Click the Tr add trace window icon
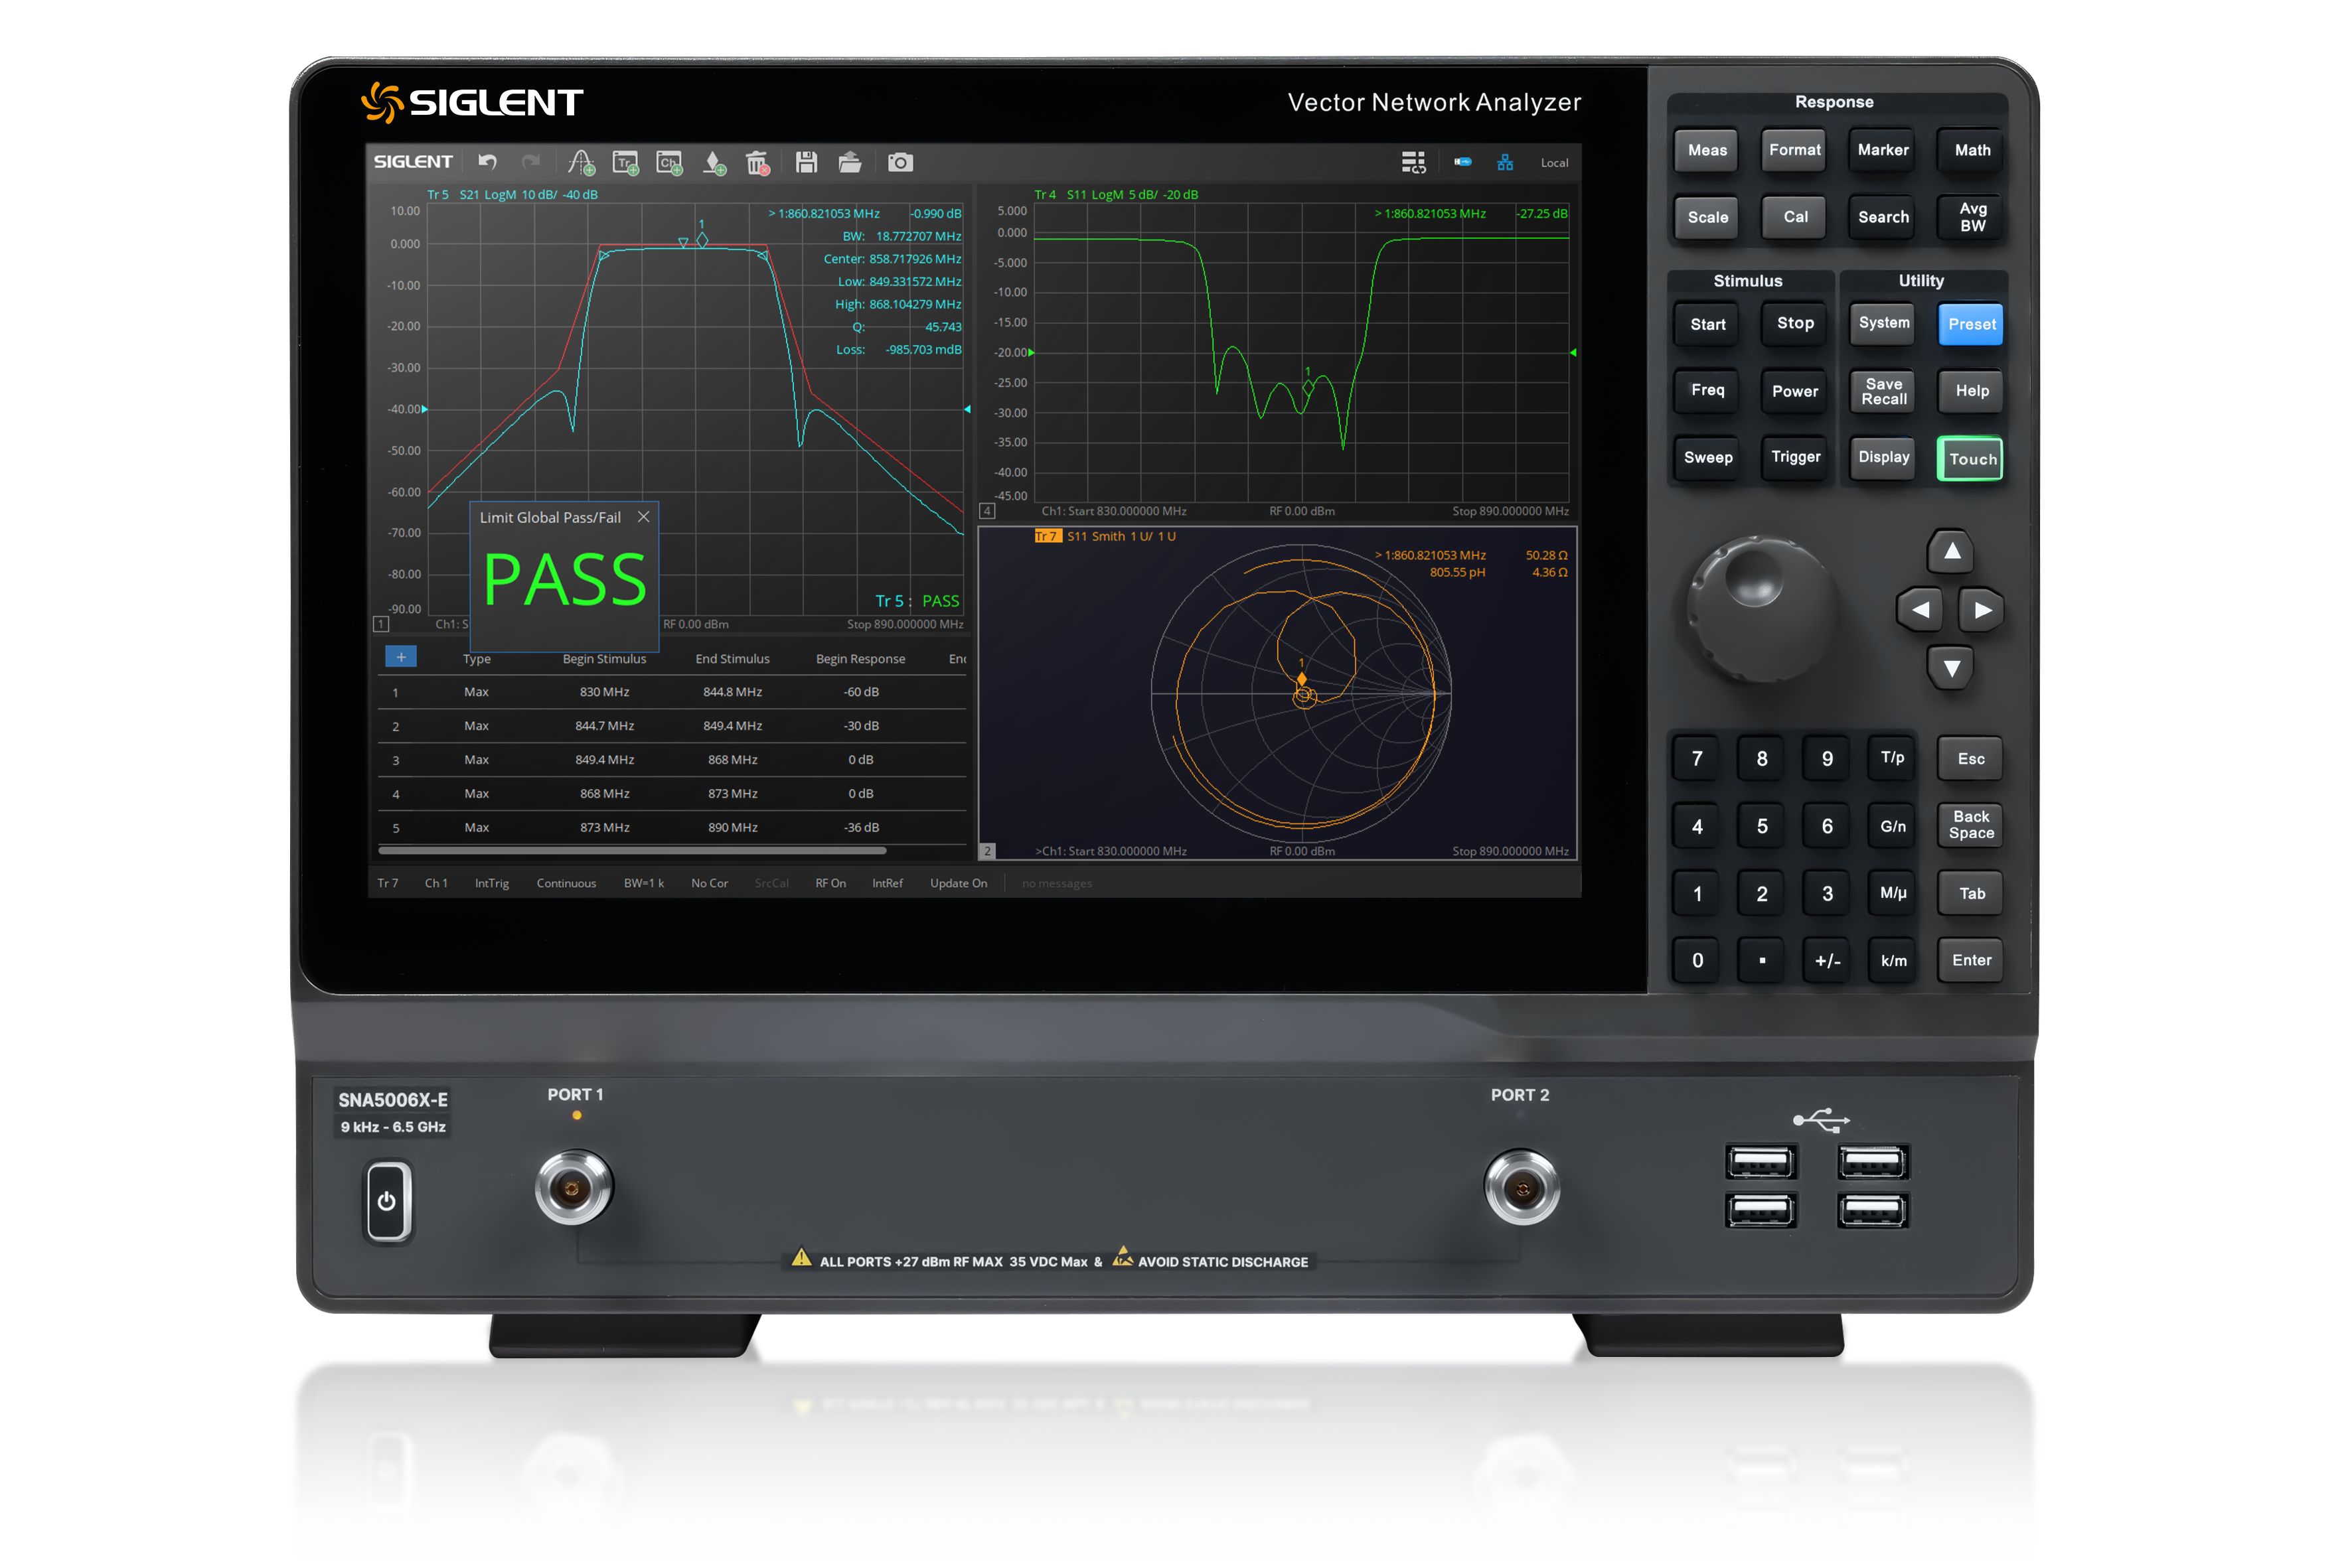Viewport: 2352px width, 1568px height. point(626,162)
